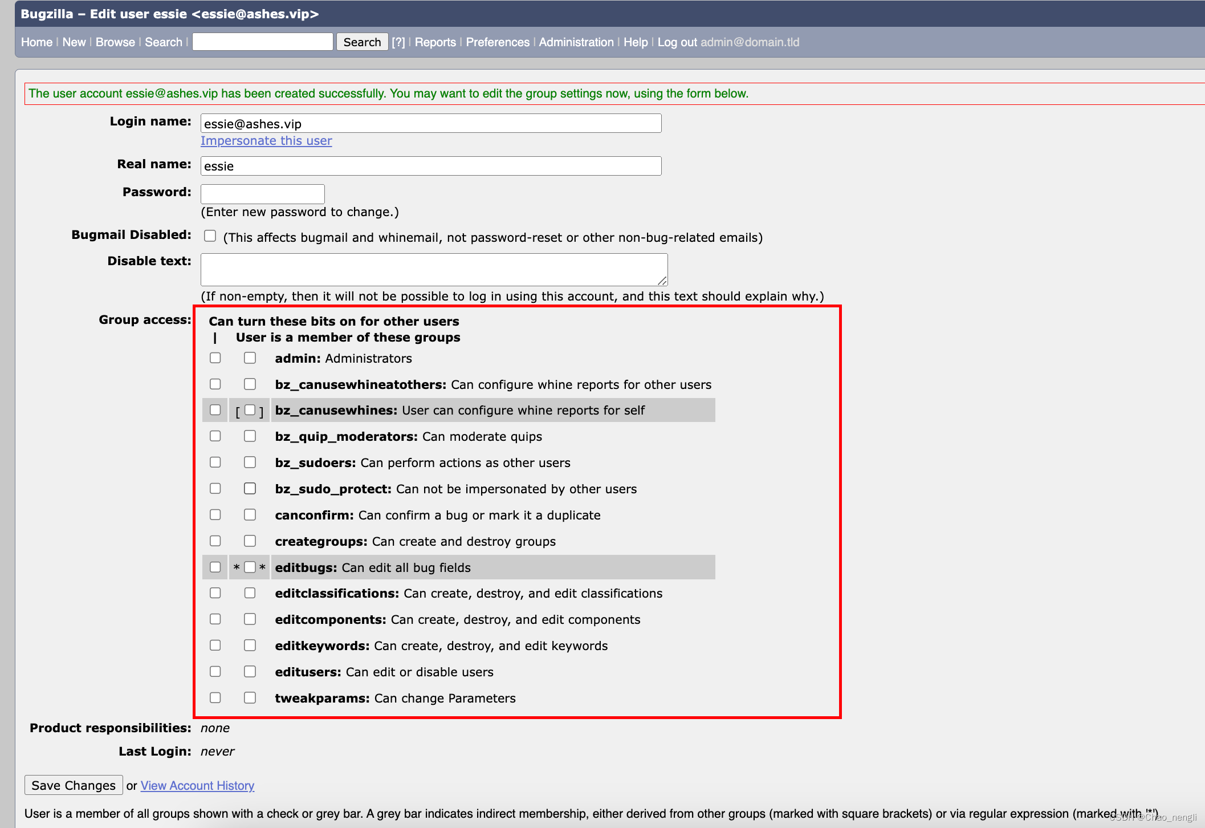Viewport: 1205px width, 828px height.
Task: Allow granting bz_sudo_protect to others
Action: [x=215, y=489]
